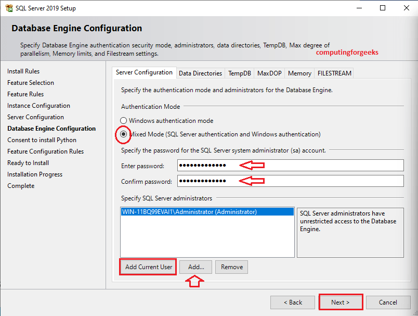Click Add Current User
Image resolution: width=418 pixels, height=316 pixels.
pos(148,267)
